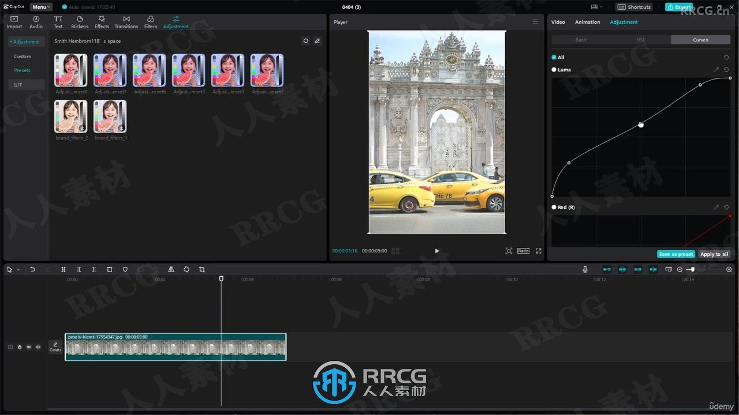This screenshot has width=739, height=415.
Task: Select the brand_filters_2 preset thumbnail
Action: (71, 116)
